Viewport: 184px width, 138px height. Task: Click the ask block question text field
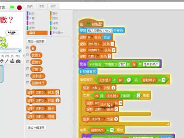[100, 31]
